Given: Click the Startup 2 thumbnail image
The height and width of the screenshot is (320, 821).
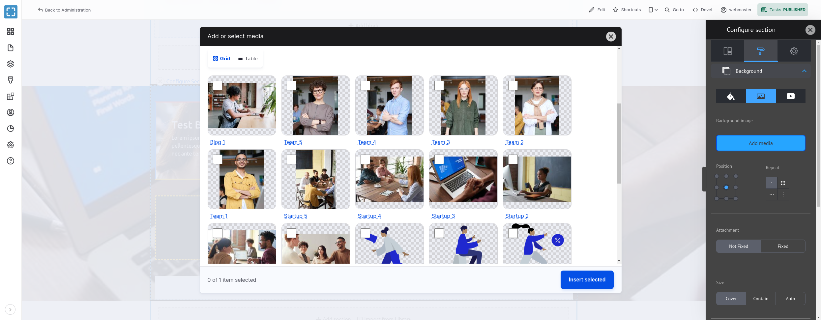Looking at the screenshot, I should coord(537,179).
